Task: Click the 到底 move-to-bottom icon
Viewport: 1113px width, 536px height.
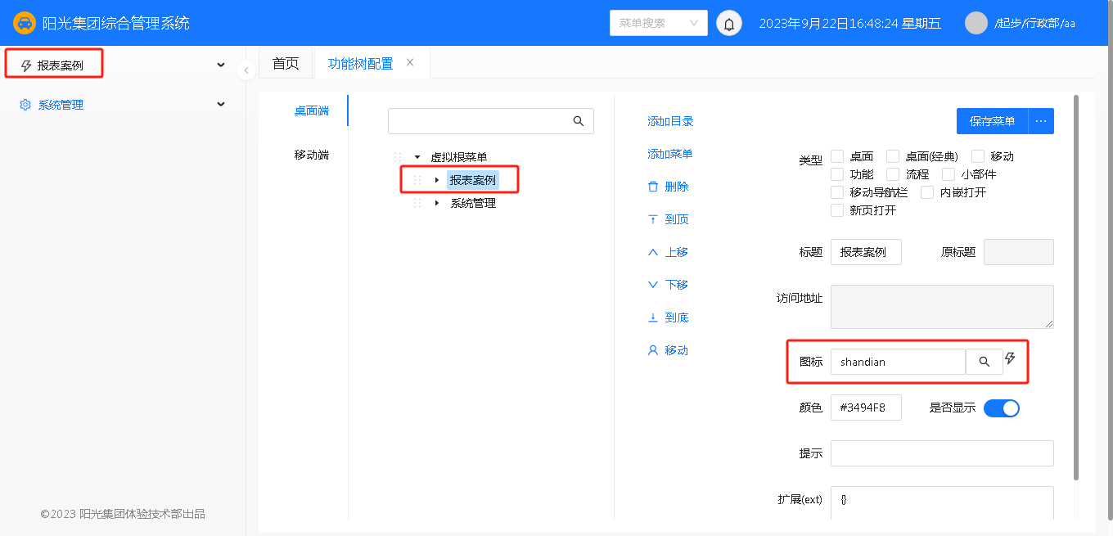Action: tap(653, 318)
